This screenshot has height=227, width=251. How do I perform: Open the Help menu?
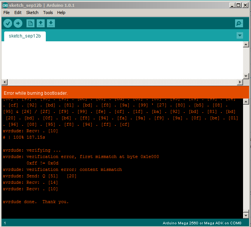click(x=61, y=13)
